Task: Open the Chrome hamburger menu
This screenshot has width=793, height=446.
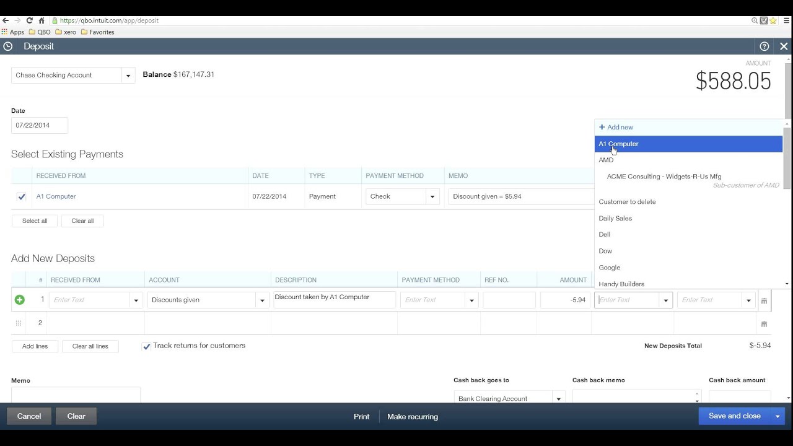Action: click(x=786, y=20)
